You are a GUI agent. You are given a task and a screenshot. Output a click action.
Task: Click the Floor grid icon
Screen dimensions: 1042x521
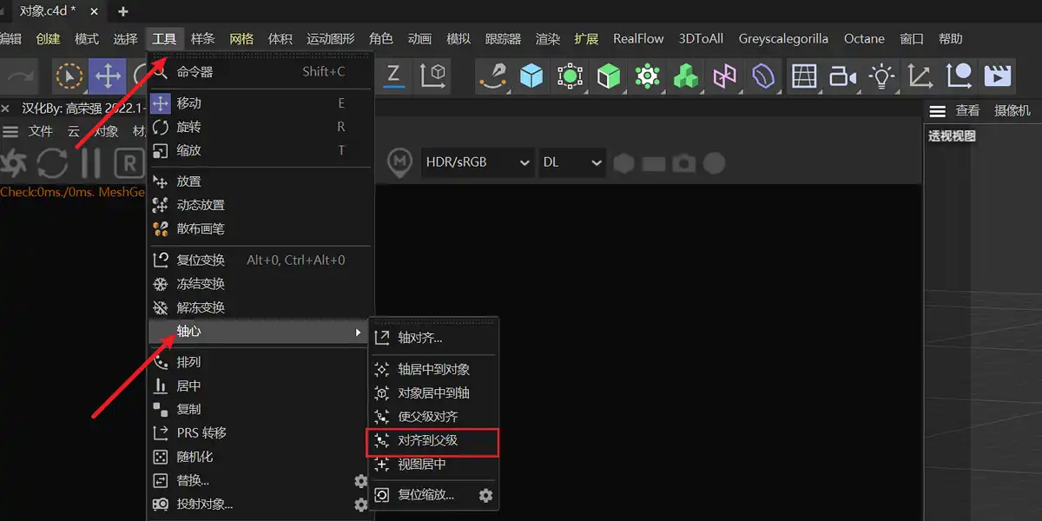point(804,76)
